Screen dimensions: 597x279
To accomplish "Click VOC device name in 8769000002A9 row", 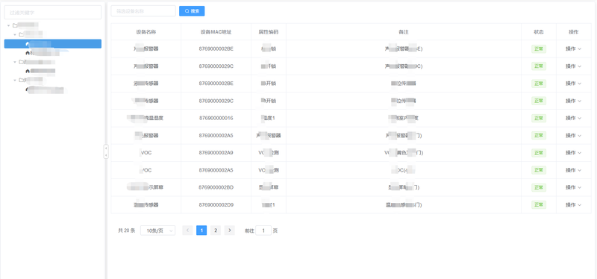I will pyautogui.click(x=146, y=153).
